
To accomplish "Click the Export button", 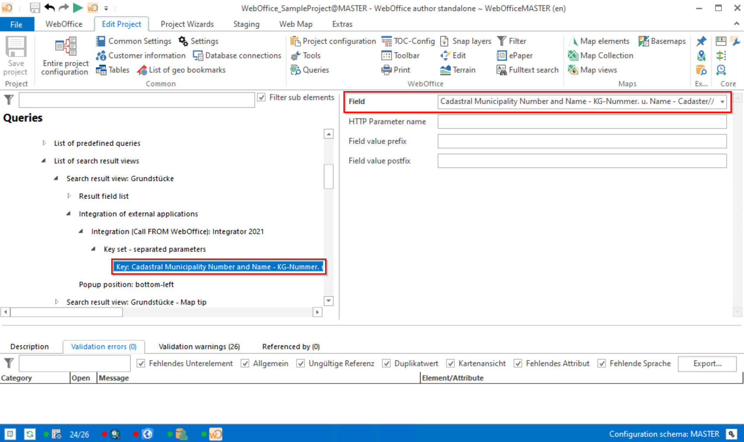I will coord(707,363).
